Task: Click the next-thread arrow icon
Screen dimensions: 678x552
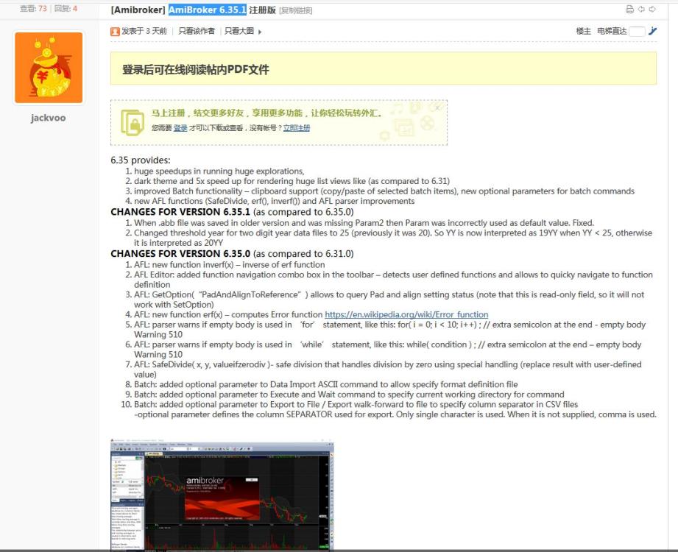Action: 654,9
